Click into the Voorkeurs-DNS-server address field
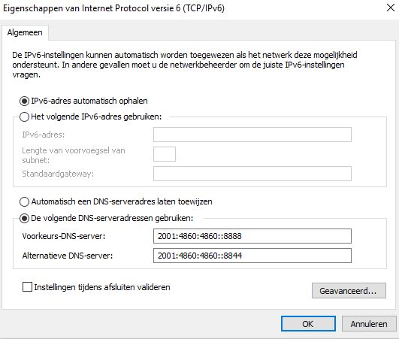399x339 pixels. pyautogui.click(x=252, y=236)
